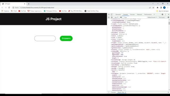This screenshot has height=96, width=170.
Task: Click the browser forward arrow
Action: (x=6, y=8)
